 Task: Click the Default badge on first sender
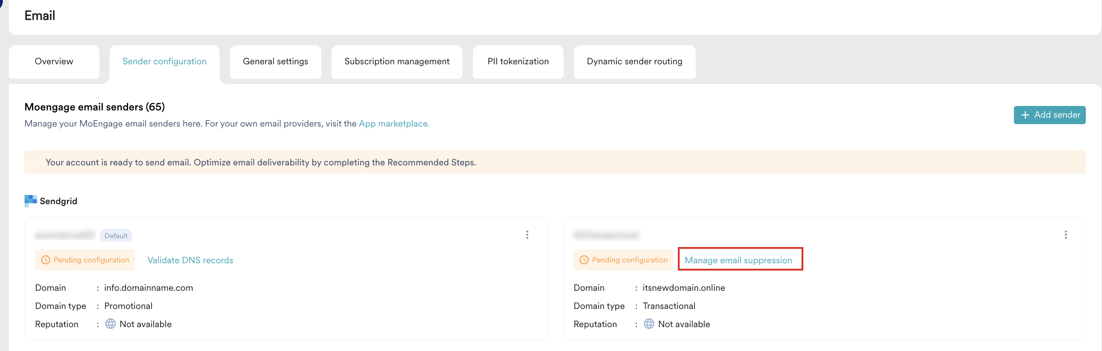point(116,235)
